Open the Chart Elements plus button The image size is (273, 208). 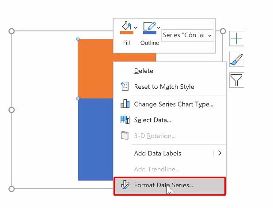tap(237, 38)
